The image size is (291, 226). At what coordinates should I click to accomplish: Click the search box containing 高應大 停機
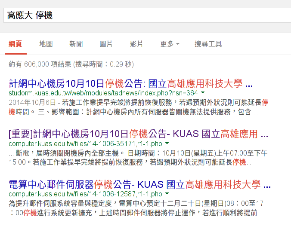click(x=147, y=15)
